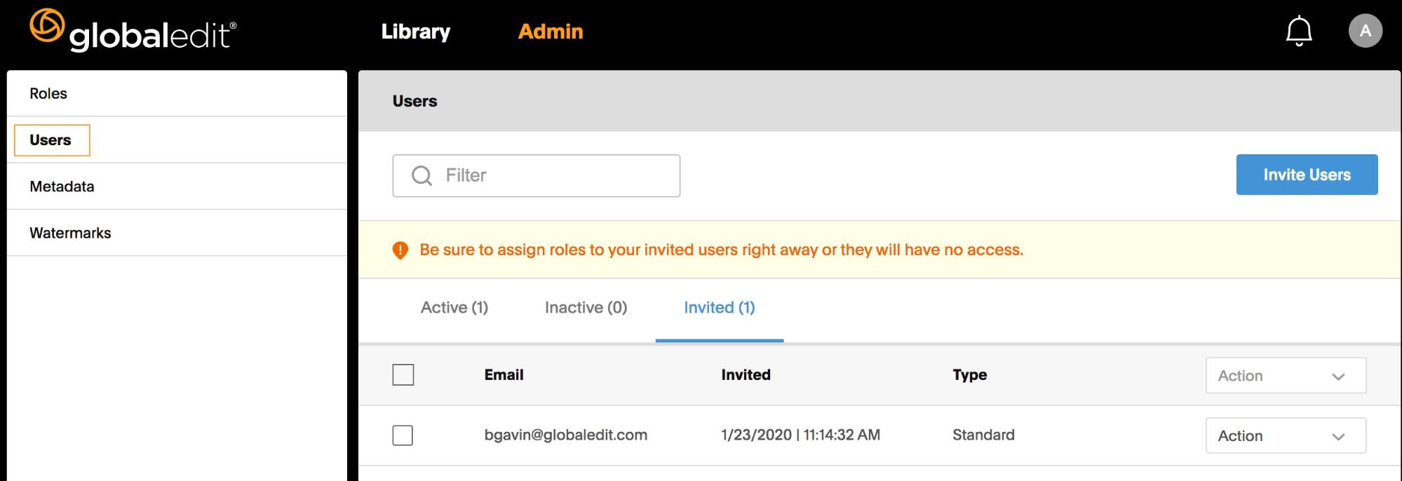This screenshot has width=1402, height=481.
Task: Tick the select-all checkbox in table header
Action: coord(403,374)
